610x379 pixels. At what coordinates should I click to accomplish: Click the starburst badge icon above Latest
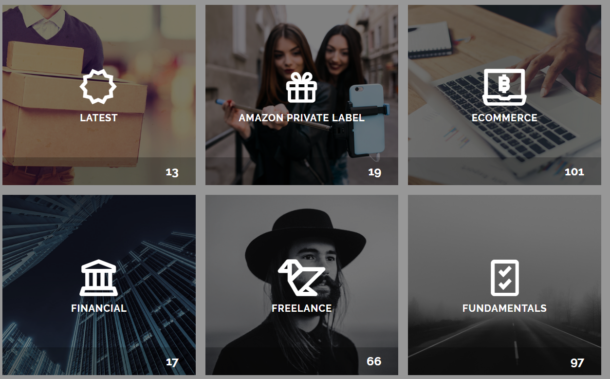pyautogui.click(x=98, y=87)
